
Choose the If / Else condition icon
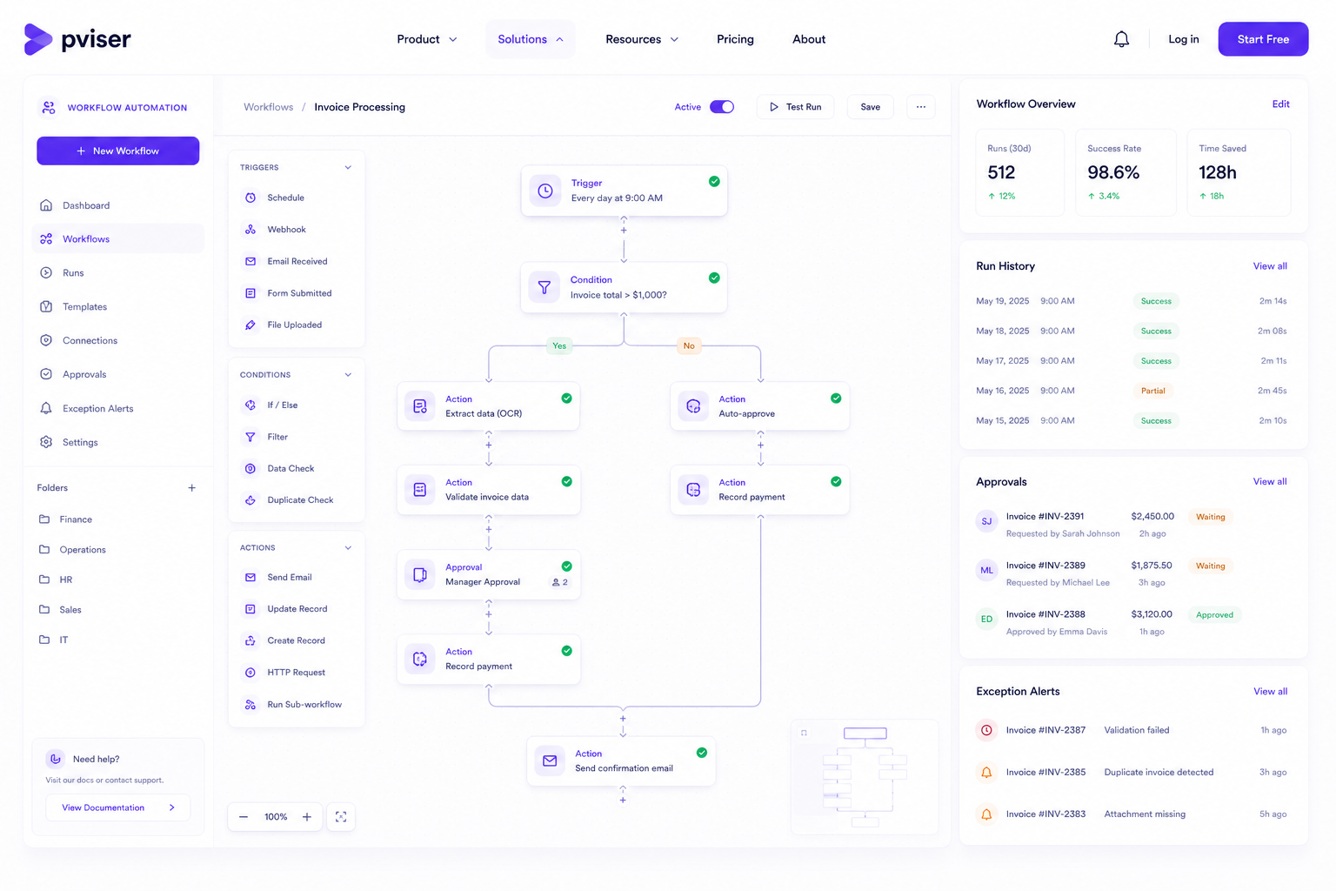[x=250, y=405]
